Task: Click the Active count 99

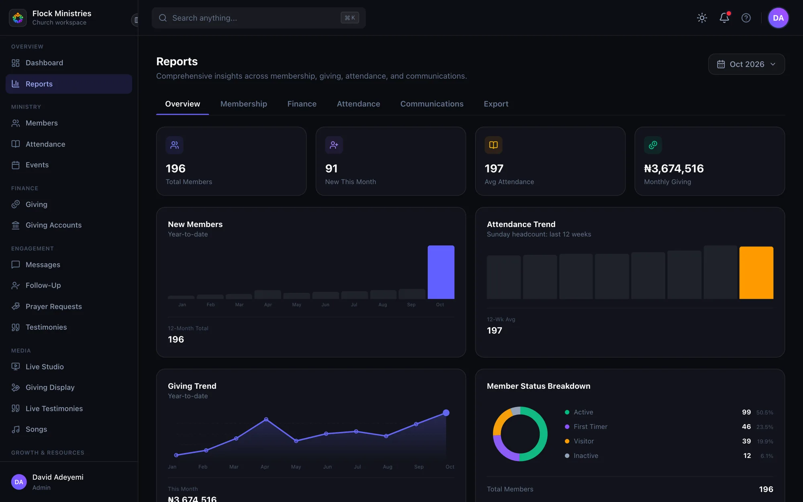Action: coord(746,412)
